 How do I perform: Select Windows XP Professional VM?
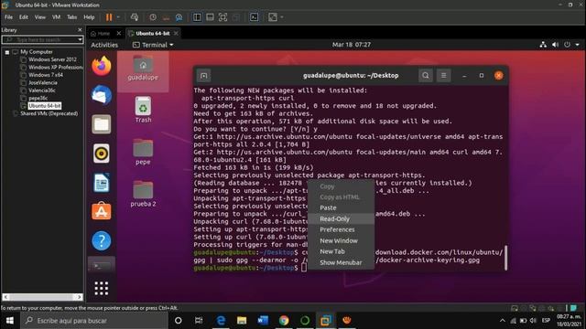click(x=55, y=67)
